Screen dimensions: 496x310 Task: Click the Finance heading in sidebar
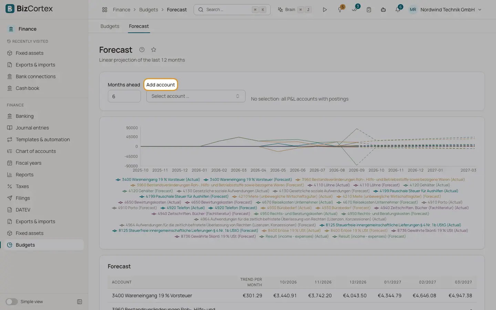click(28, 29)
